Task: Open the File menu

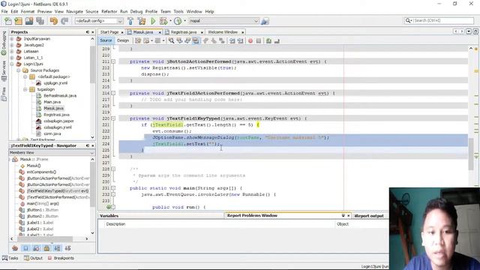Action: tap(4, 11)
